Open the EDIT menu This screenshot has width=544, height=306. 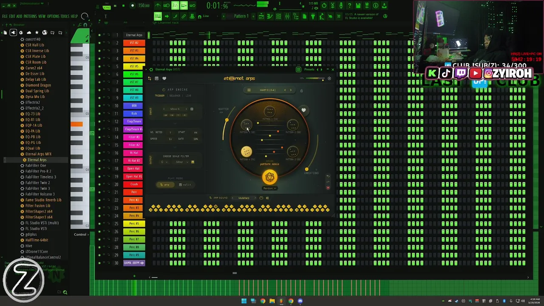click(x=12, y=16)
